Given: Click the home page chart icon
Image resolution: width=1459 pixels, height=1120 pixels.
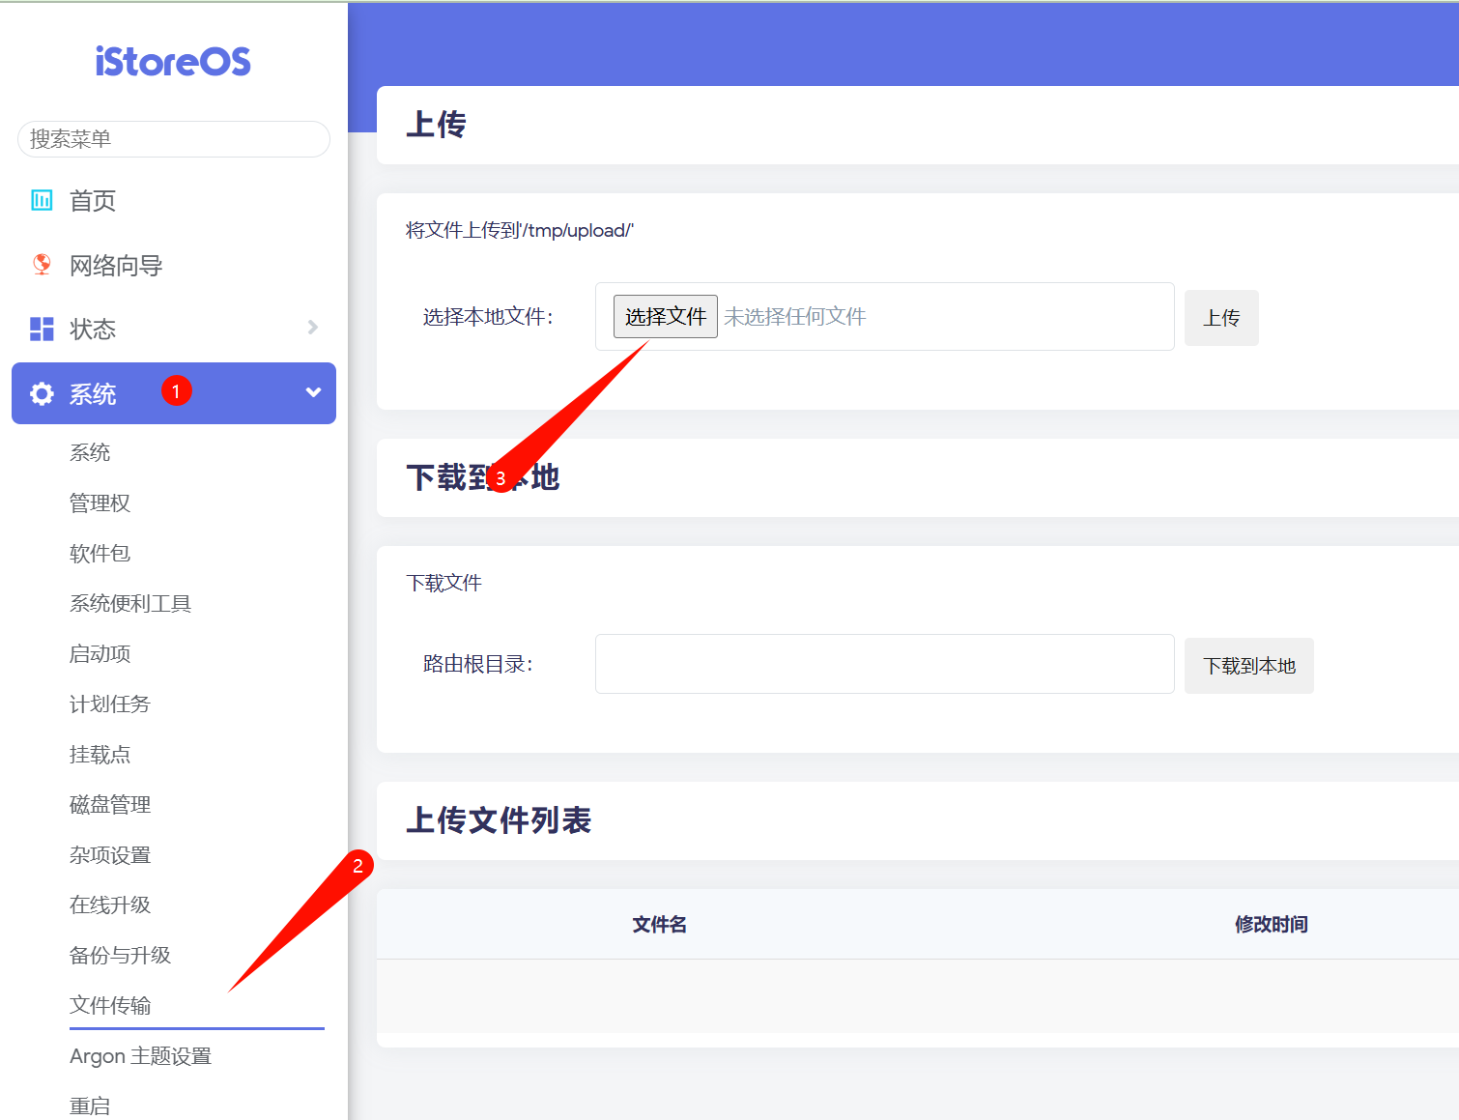Looking at the screenshot, I should tap(42, 200).
